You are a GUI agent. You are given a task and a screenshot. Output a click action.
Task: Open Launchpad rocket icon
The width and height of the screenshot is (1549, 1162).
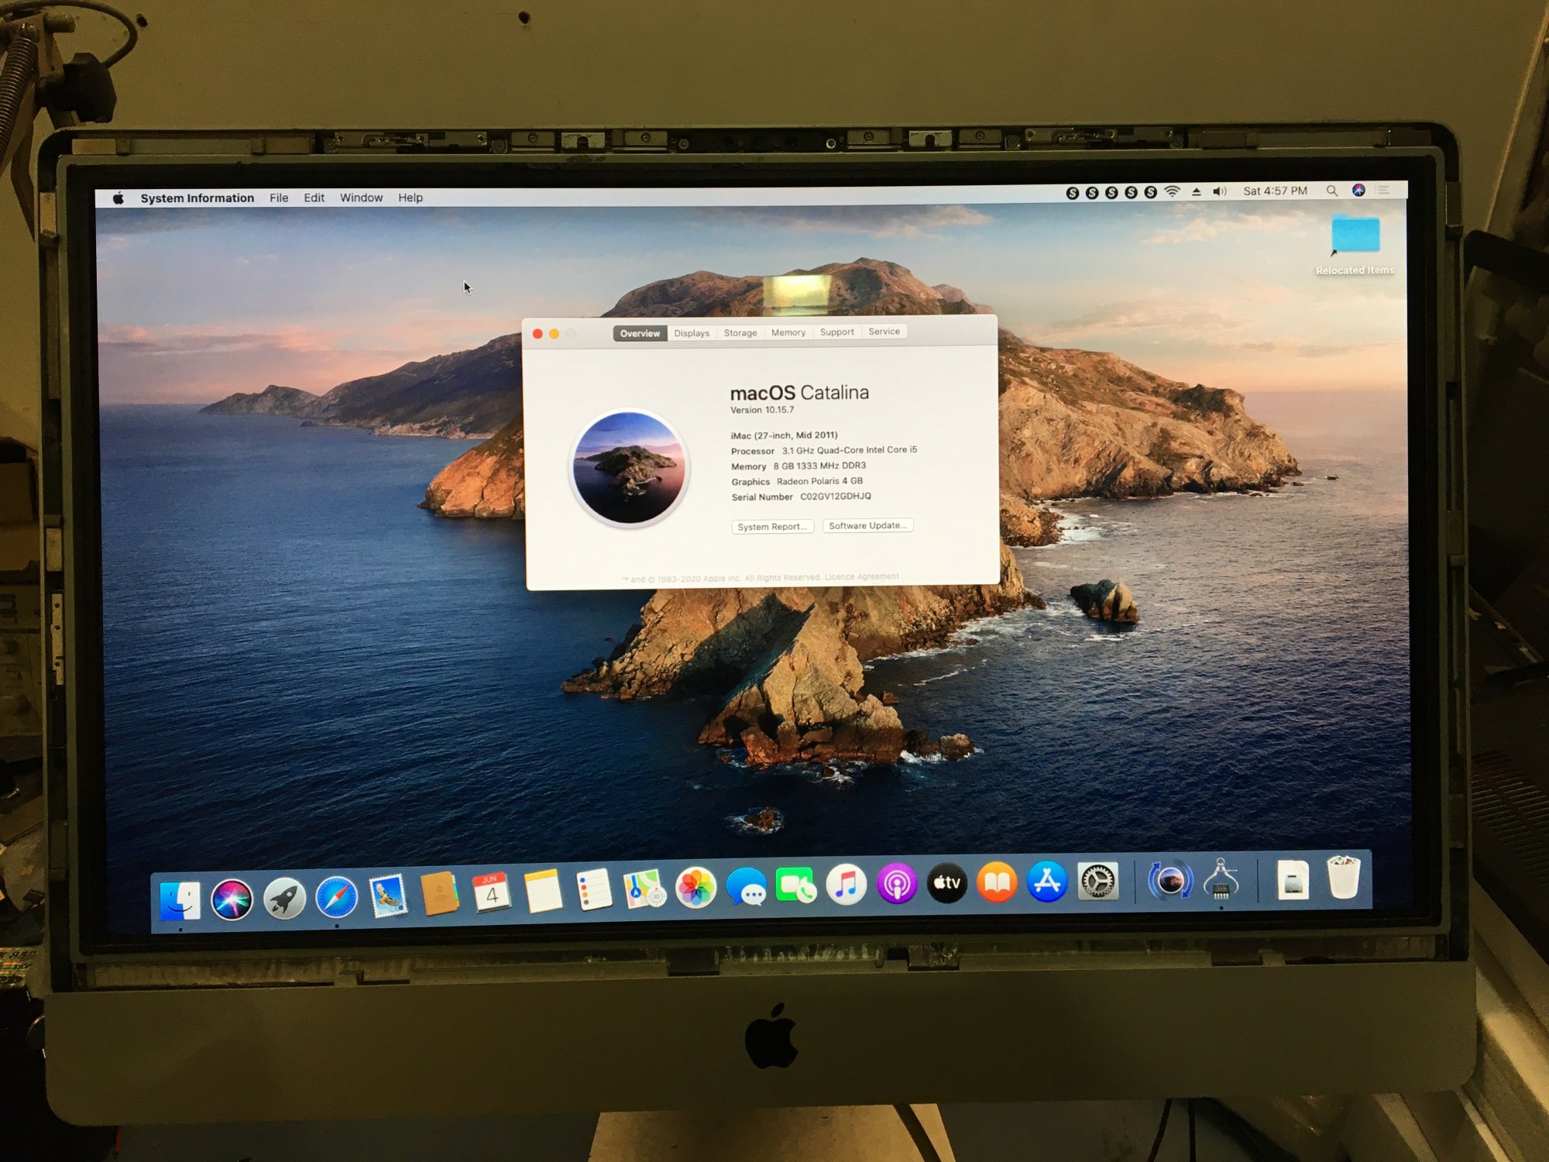tap(284, 899)
